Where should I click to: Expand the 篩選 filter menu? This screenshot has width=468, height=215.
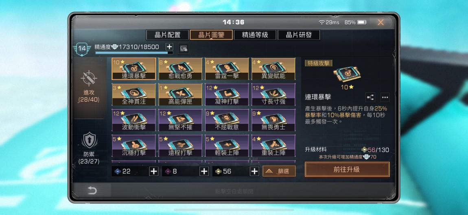[x=279, y=171]
